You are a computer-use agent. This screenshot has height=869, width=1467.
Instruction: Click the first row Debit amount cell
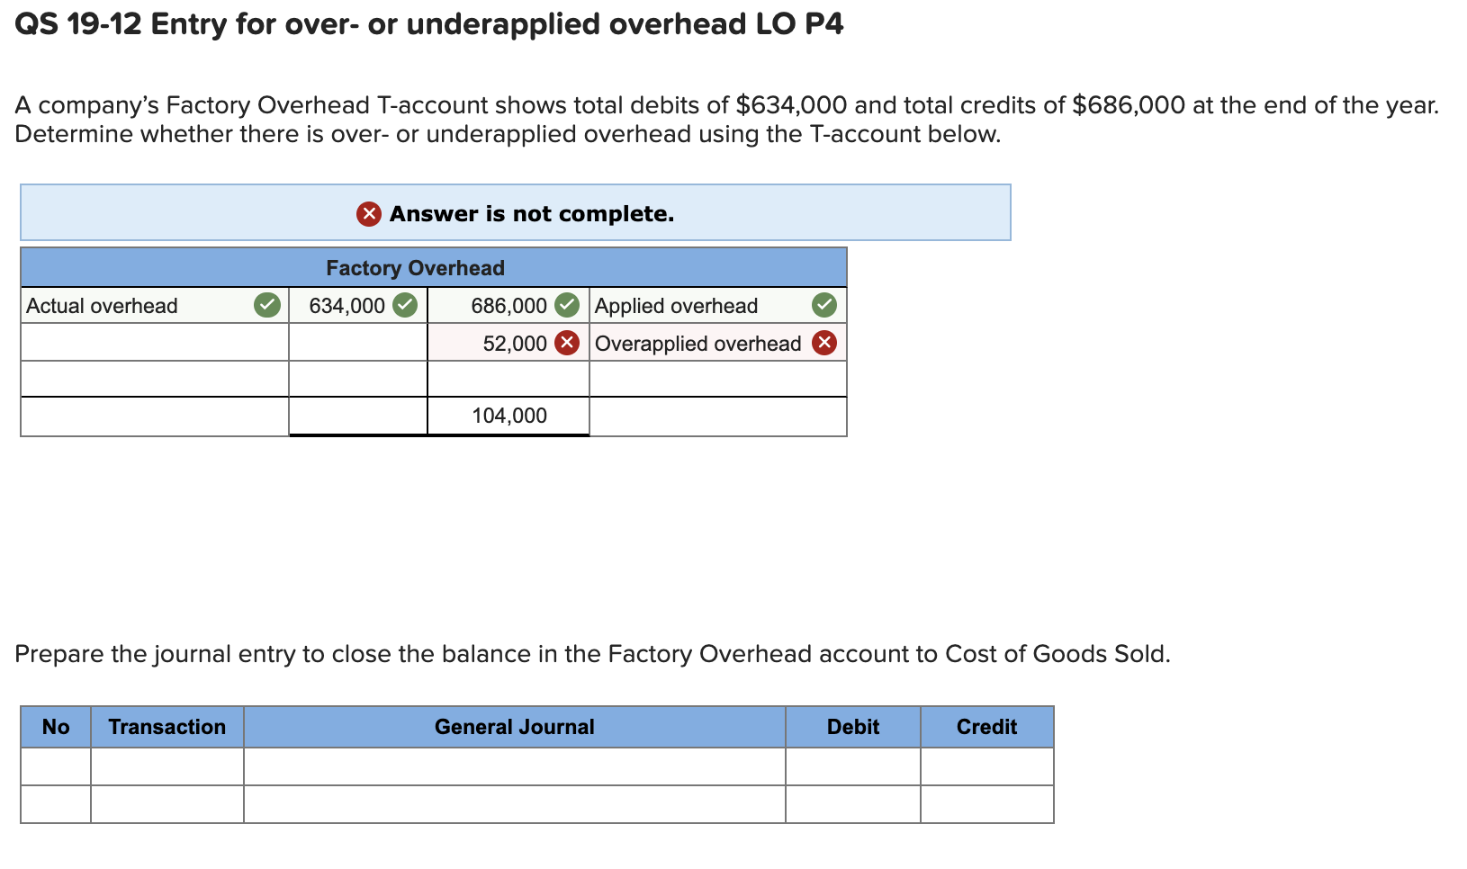(850, 766)
